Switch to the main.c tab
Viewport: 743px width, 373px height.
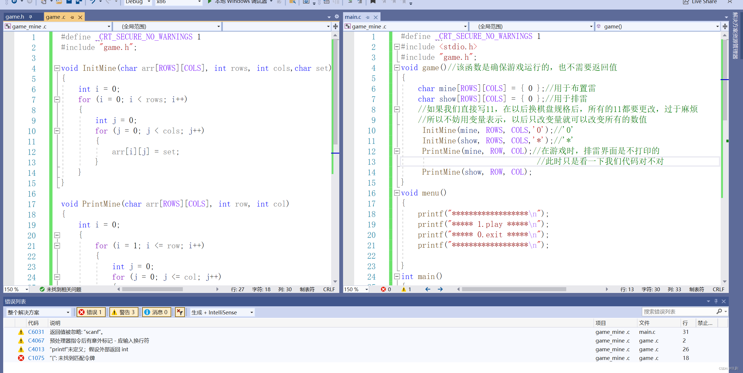[x=353, y=17]
